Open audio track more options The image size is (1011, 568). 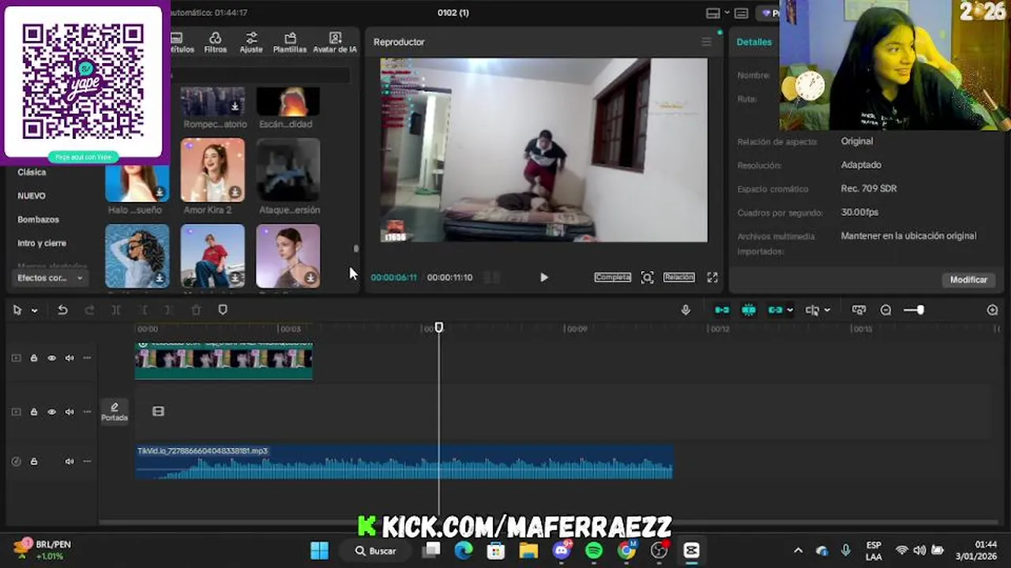coord(87,461)
